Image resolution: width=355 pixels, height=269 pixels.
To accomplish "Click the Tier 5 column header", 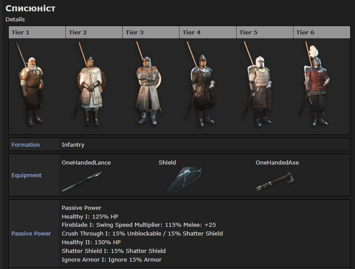I will tap(248, 32).
